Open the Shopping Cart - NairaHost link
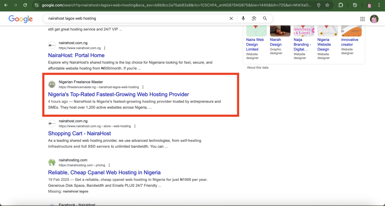Screen dimensions: 385x206 [79, 133]
